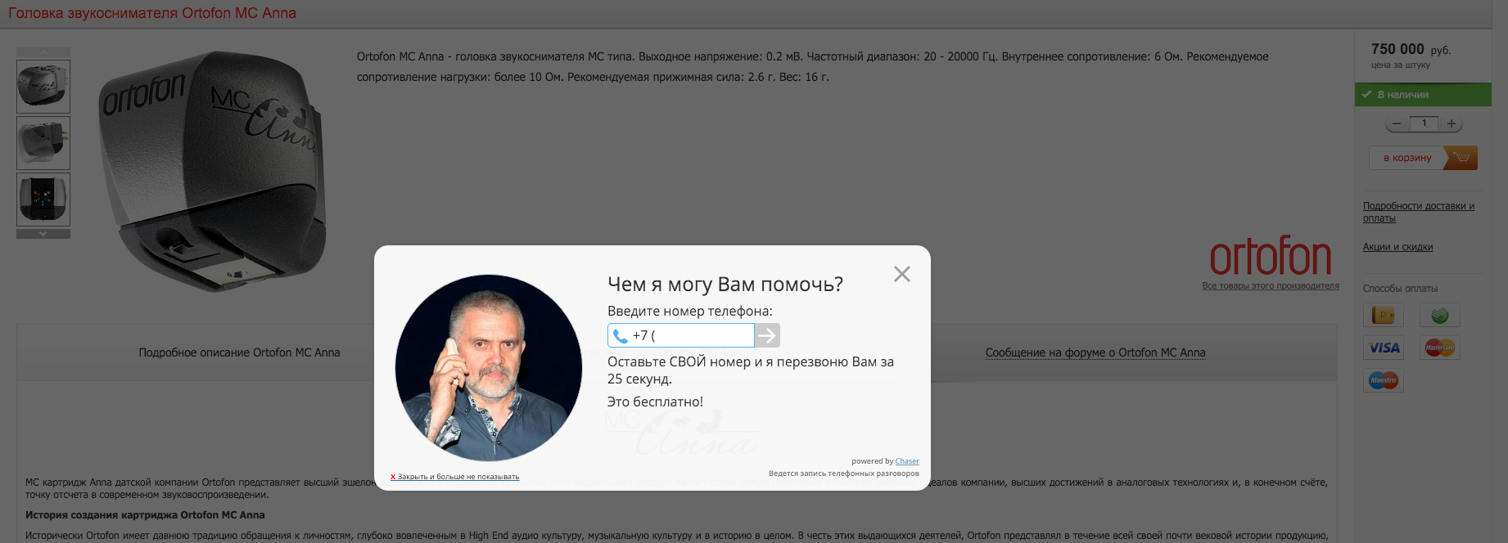
Task: Open 'Акции и скидки' link
Action: point(1397,247)
